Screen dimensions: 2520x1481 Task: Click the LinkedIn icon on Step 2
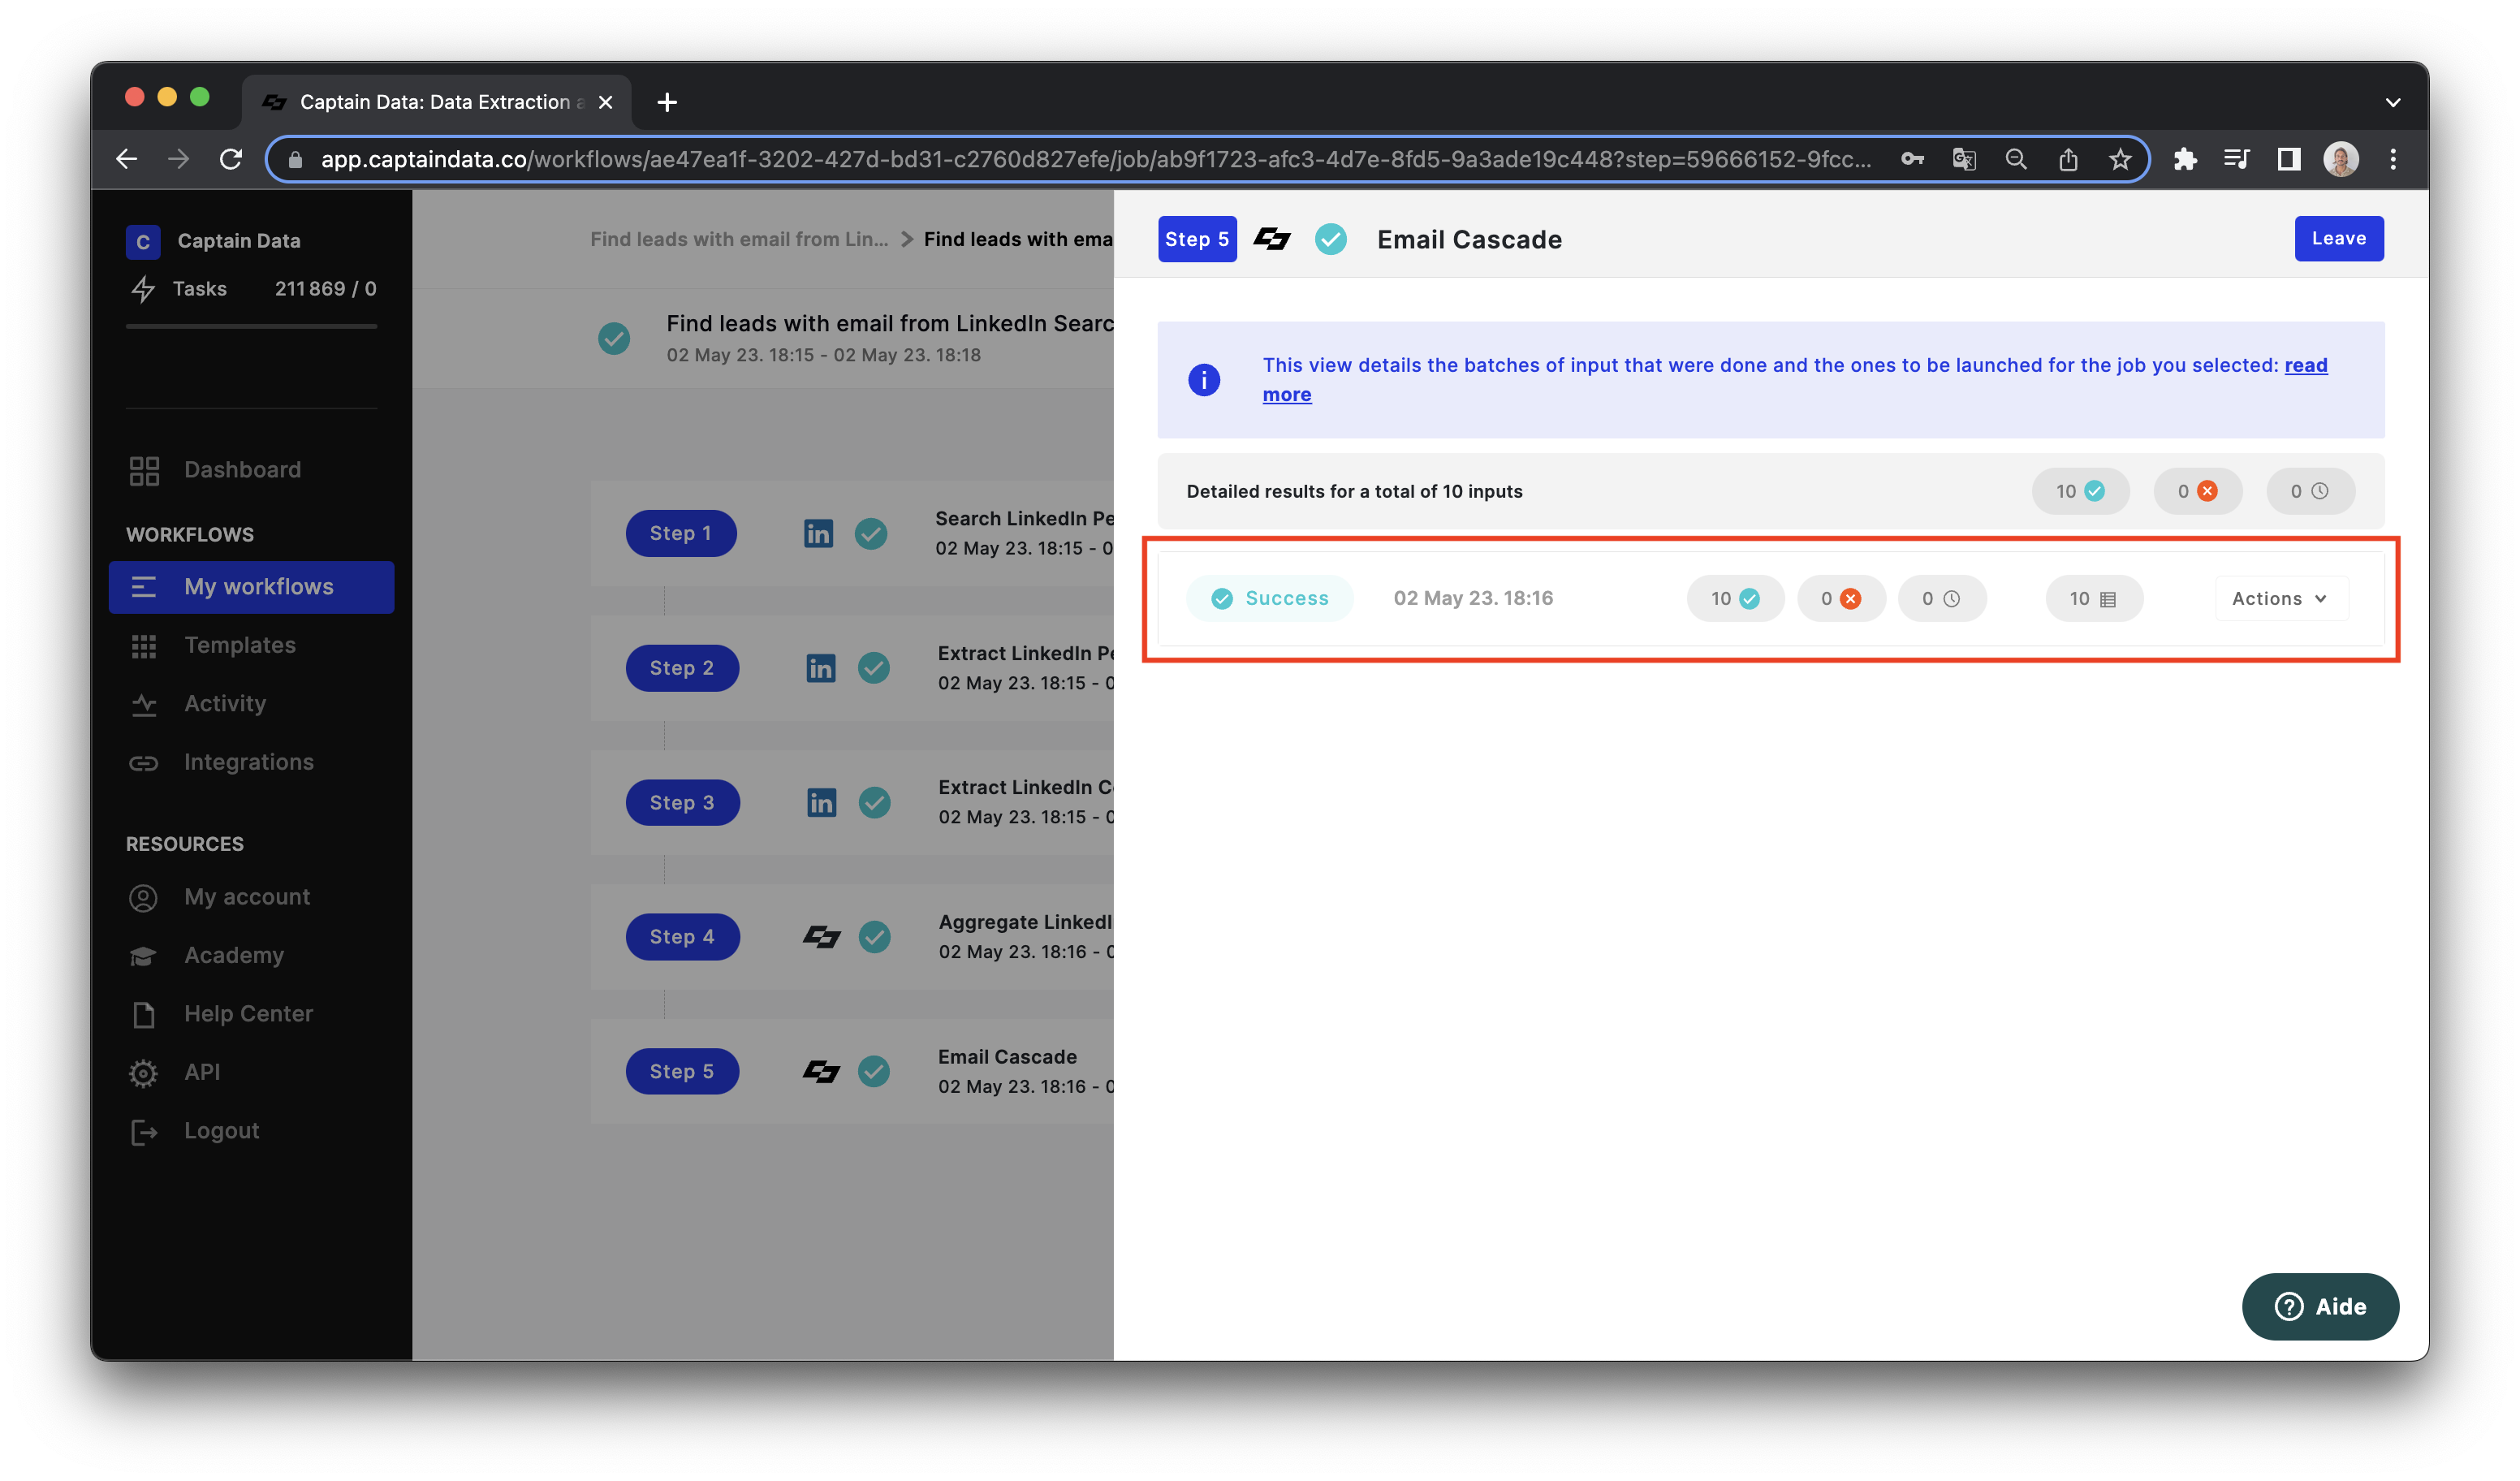coord(820,668)
